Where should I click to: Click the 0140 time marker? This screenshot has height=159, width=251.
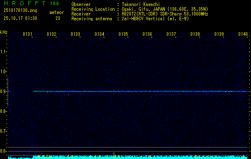pyautogui.click(x=243, y=34)
